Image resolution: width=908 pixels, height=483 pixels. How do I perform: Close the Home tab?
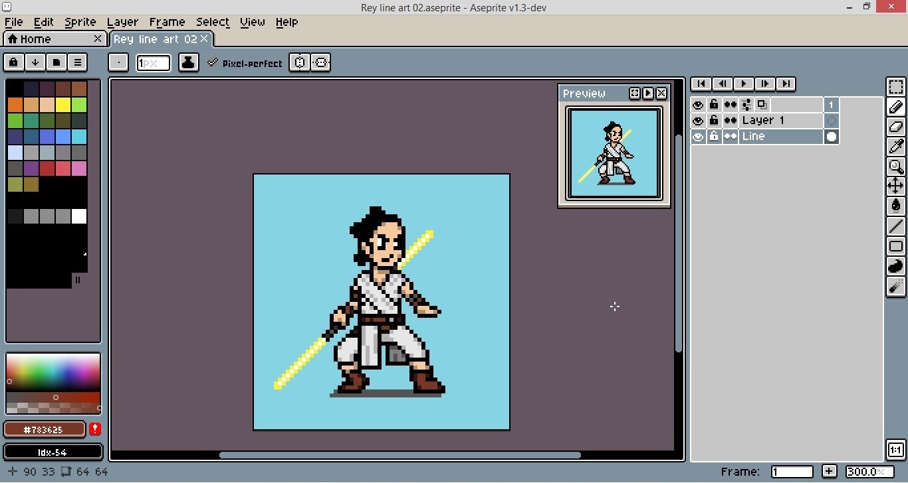click(x=98, y=39)
